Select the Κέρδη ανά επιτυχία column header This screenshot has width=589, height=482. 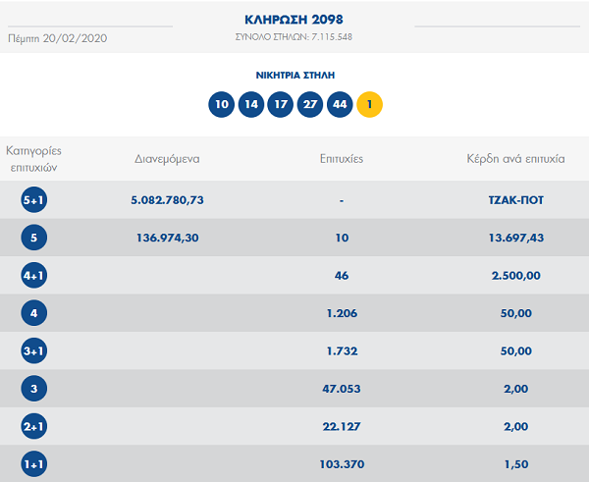click(x=515, y=158)
